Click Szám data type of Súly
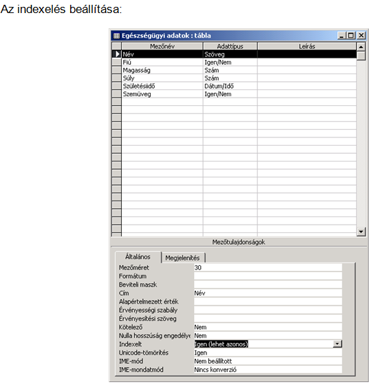Screen dimensions: 379x389 pos(230,78)
